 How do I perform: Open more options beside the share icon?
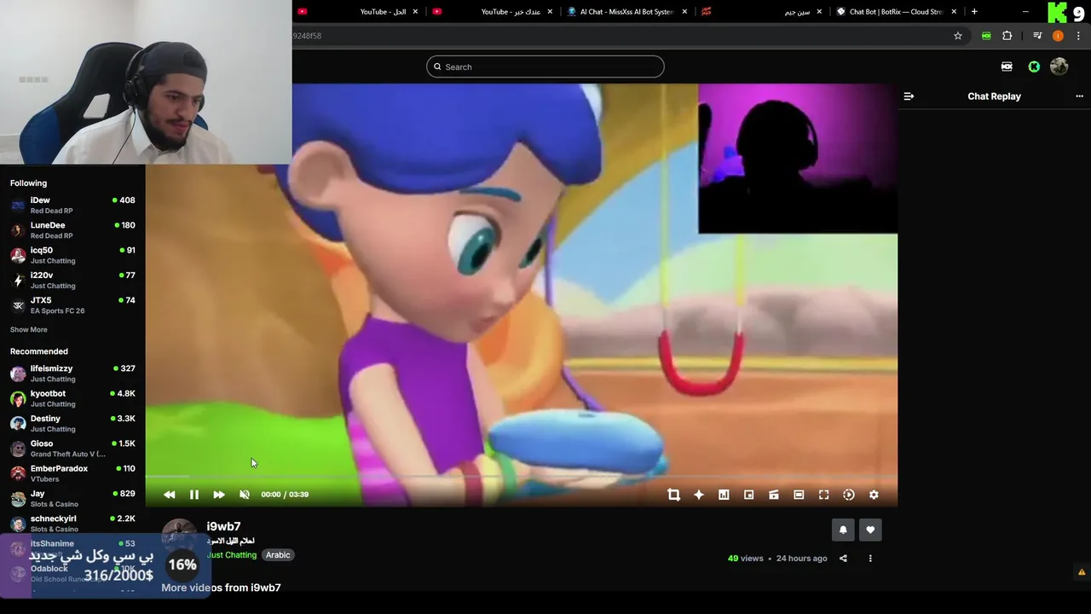tap(870, 559)
